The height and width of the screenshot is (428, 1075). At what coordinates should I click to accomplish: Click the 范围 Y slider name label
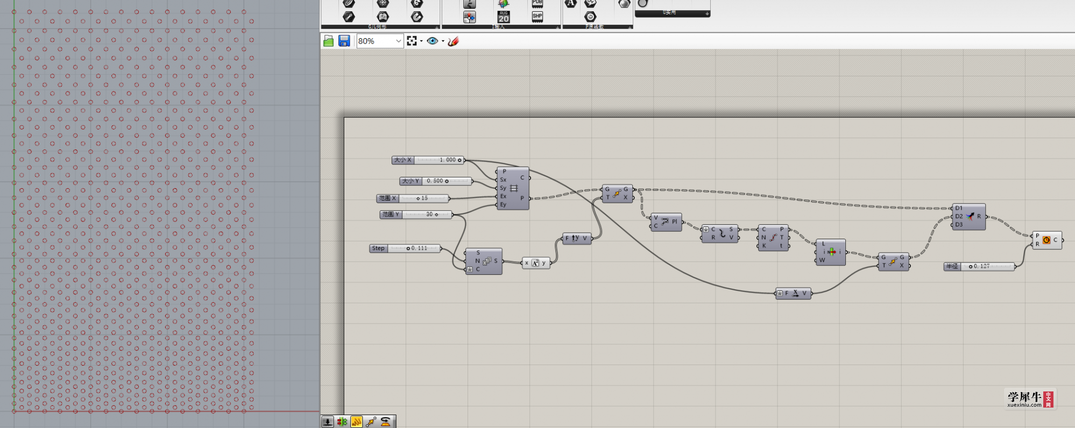(x=391, y=215)
